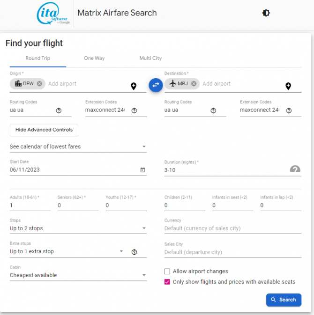The height and width of the screenshot is (315, 314).
Task: Uncheck only show flights with available seats
Action: 167,282
